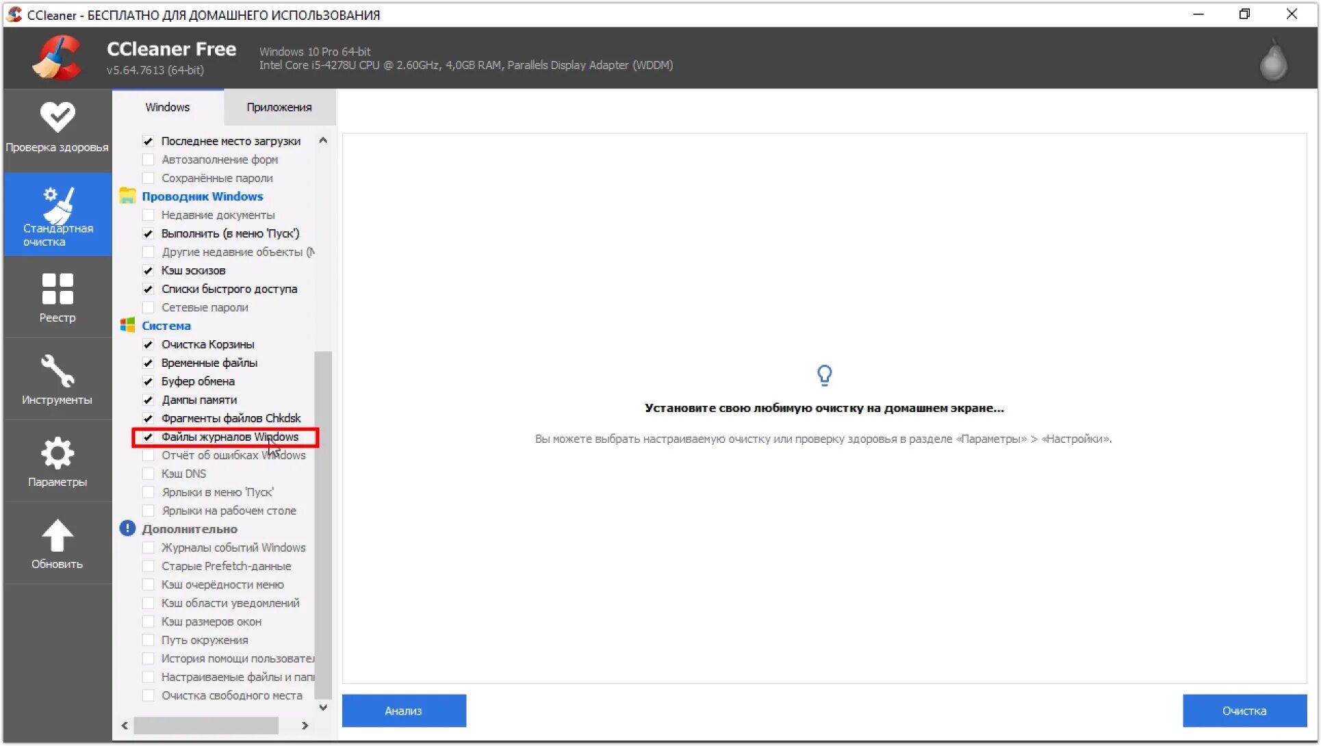Click the right arrow of the horizontal scrollbar
The image size is (1321, 746).
click(x=305, y=725)
